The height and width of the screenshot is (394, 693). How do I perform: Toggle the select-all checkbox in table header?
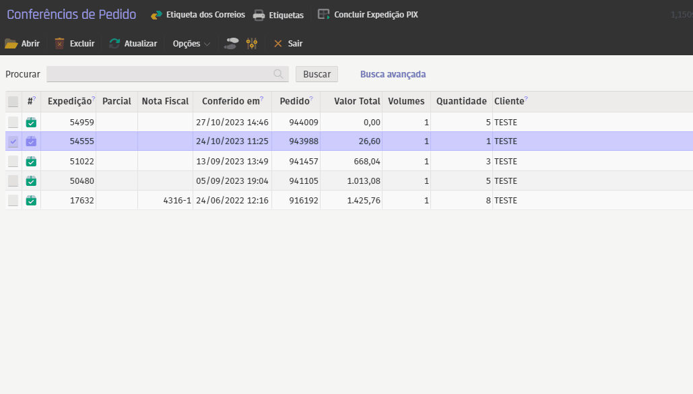point(13,102)
